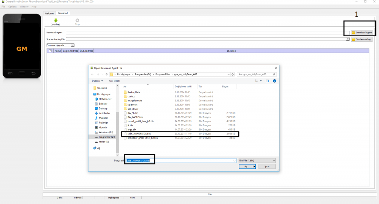Click Bu bilgisayar in address path
Screen dimensions: 379x204
pyautogui.click(x=124, y=74)
